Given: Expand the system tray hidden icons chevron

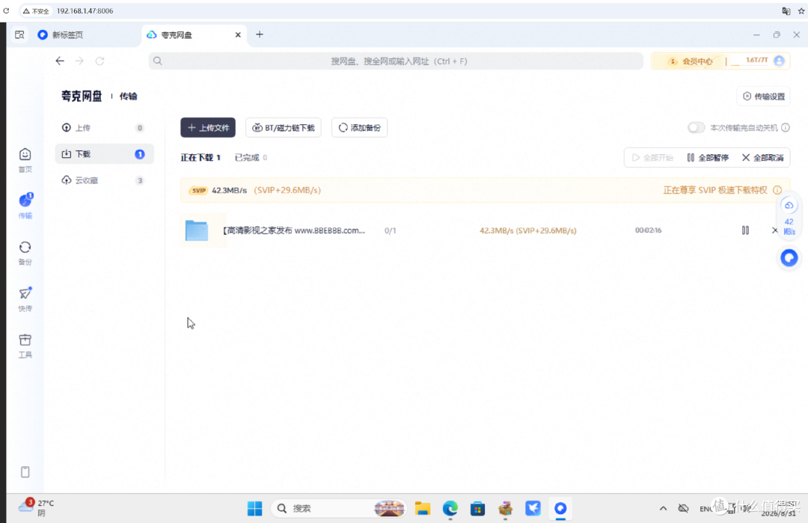Looking at the screenshot, I should click(x=663, y=509).
